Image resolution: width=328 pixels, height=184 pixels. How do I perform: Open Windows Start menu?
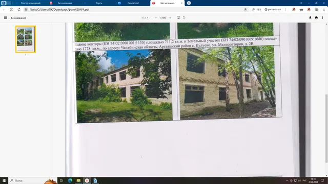(x=4, y=180)
